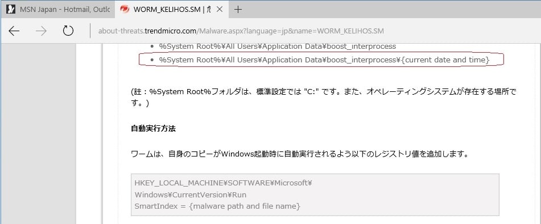This screenshot has width=541, height=224.
Task: Click the HKEY_LOCAL_MACHINE registry key line
Action: (223, 183)
